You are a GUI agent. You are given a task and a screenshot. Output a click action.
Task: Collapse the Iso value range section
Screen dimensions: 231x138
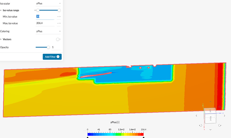coord(1,10)
